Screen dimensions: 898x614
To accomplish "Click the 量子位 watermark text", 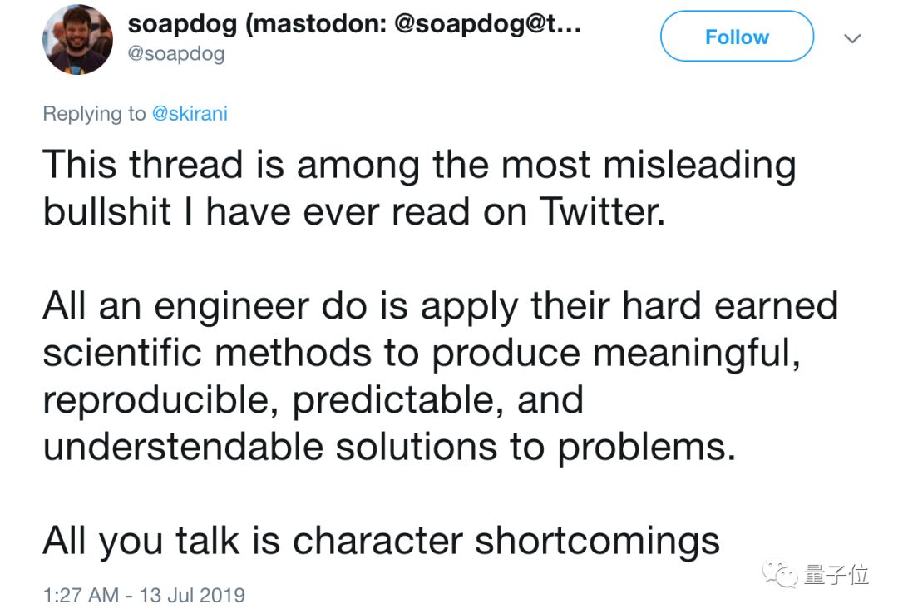I will point(836,574).
